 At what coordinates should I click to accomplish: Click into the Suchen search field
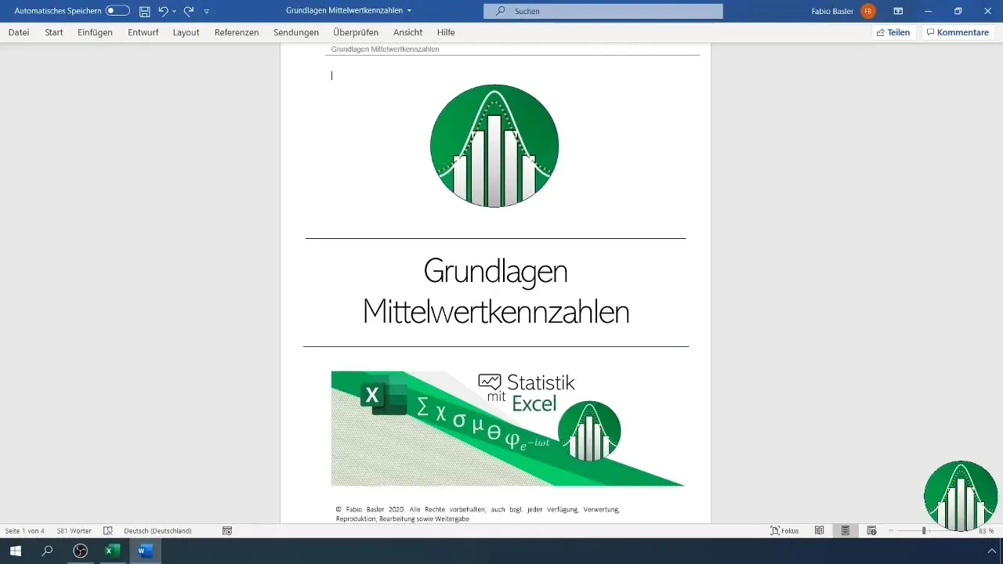[x=603, y=11]
